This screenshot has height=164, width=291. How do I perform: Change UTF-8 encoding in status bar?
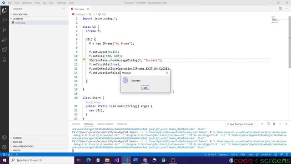coord(235,154)
